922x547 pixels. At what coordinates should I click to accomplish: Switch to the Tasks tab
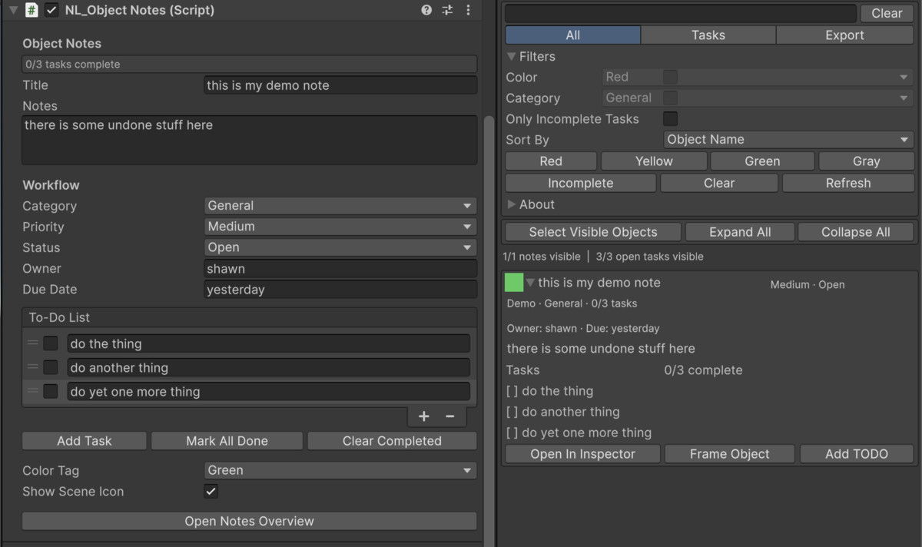coord(708,35)
